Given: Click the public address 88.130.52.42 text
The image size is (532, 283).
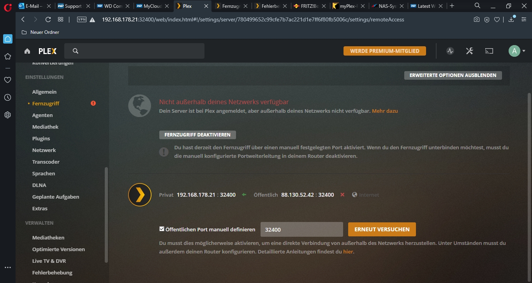Looking at the screenshot, I should 298,195.
